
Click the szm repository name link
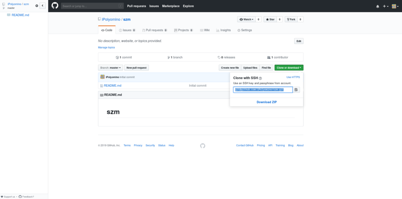pos(127,20)
